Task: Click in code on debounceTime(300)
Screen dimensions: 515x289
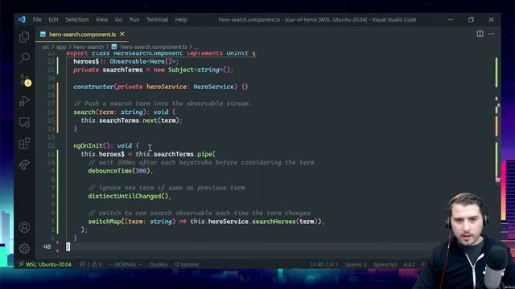Action: (x=120, y=171)
